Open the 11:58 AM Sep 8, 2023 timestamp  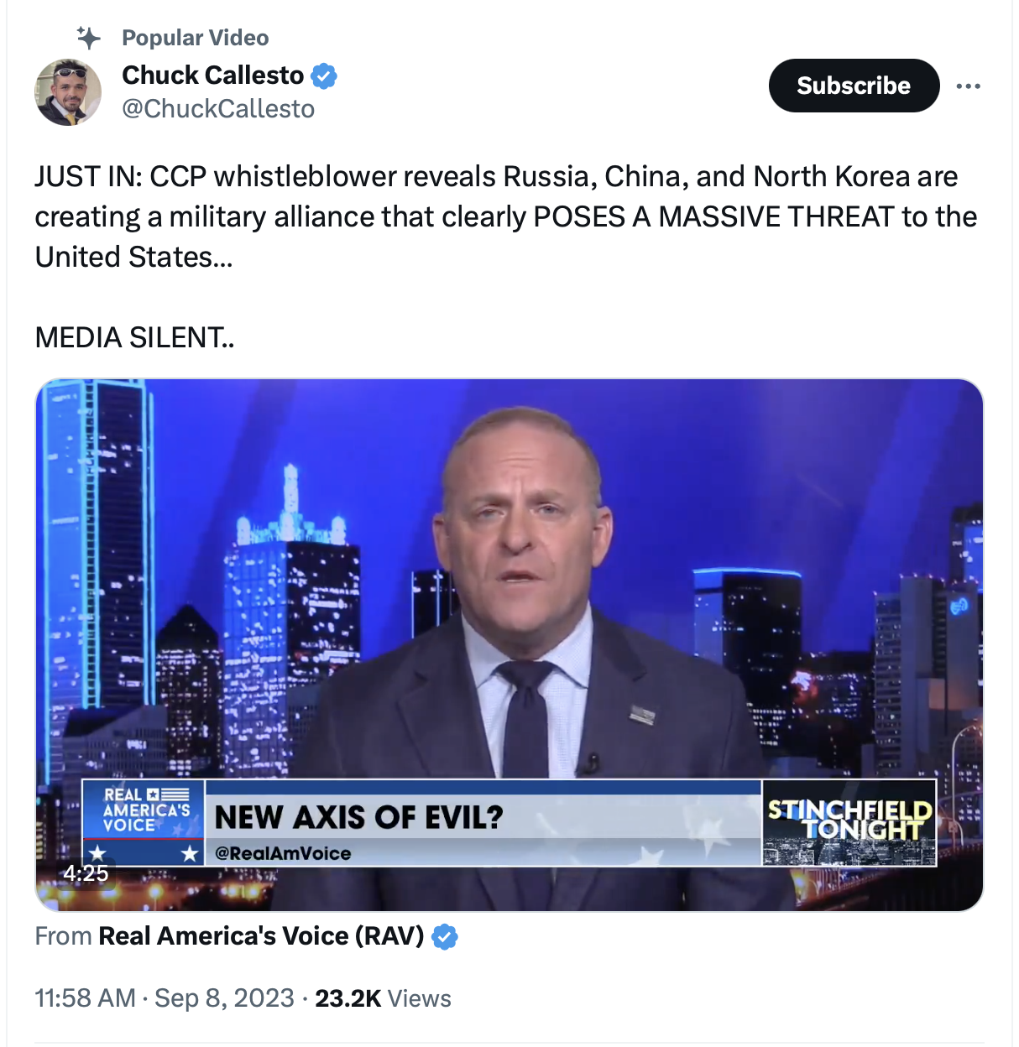(x=165, y=998)
